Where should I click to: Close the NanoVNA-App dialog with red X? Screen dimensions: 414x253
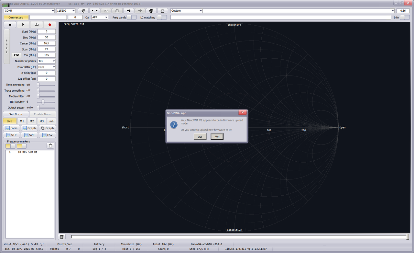(x=243, y=112)
